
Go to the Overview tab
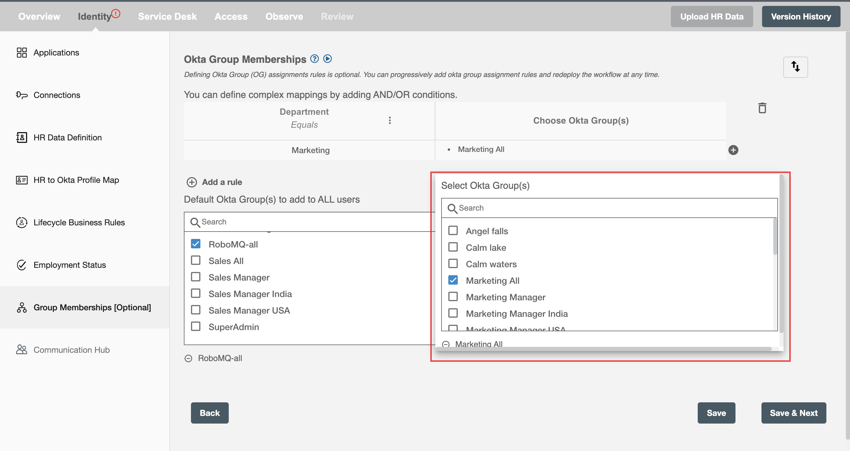39,17
